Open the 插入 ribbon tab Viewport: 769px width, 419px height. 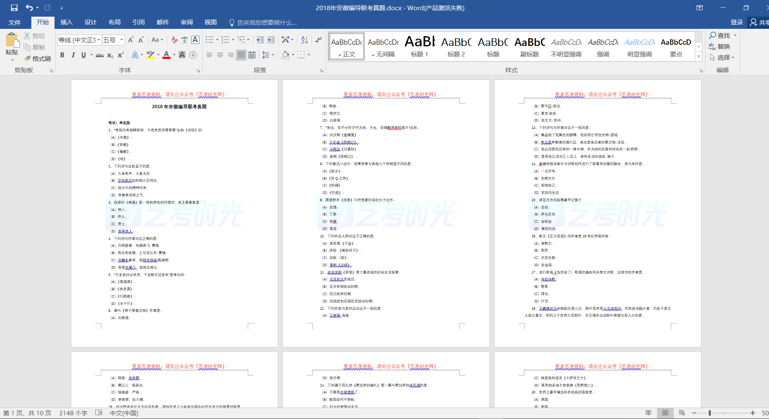click(x=66, y=22)
